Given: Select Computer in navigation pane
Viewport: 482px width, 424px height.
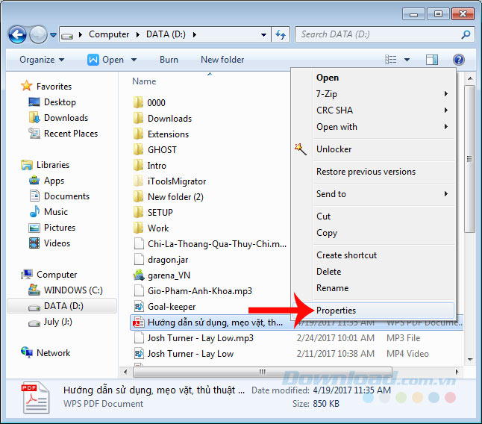Looking at the screenshot, I should click(57, 275).
